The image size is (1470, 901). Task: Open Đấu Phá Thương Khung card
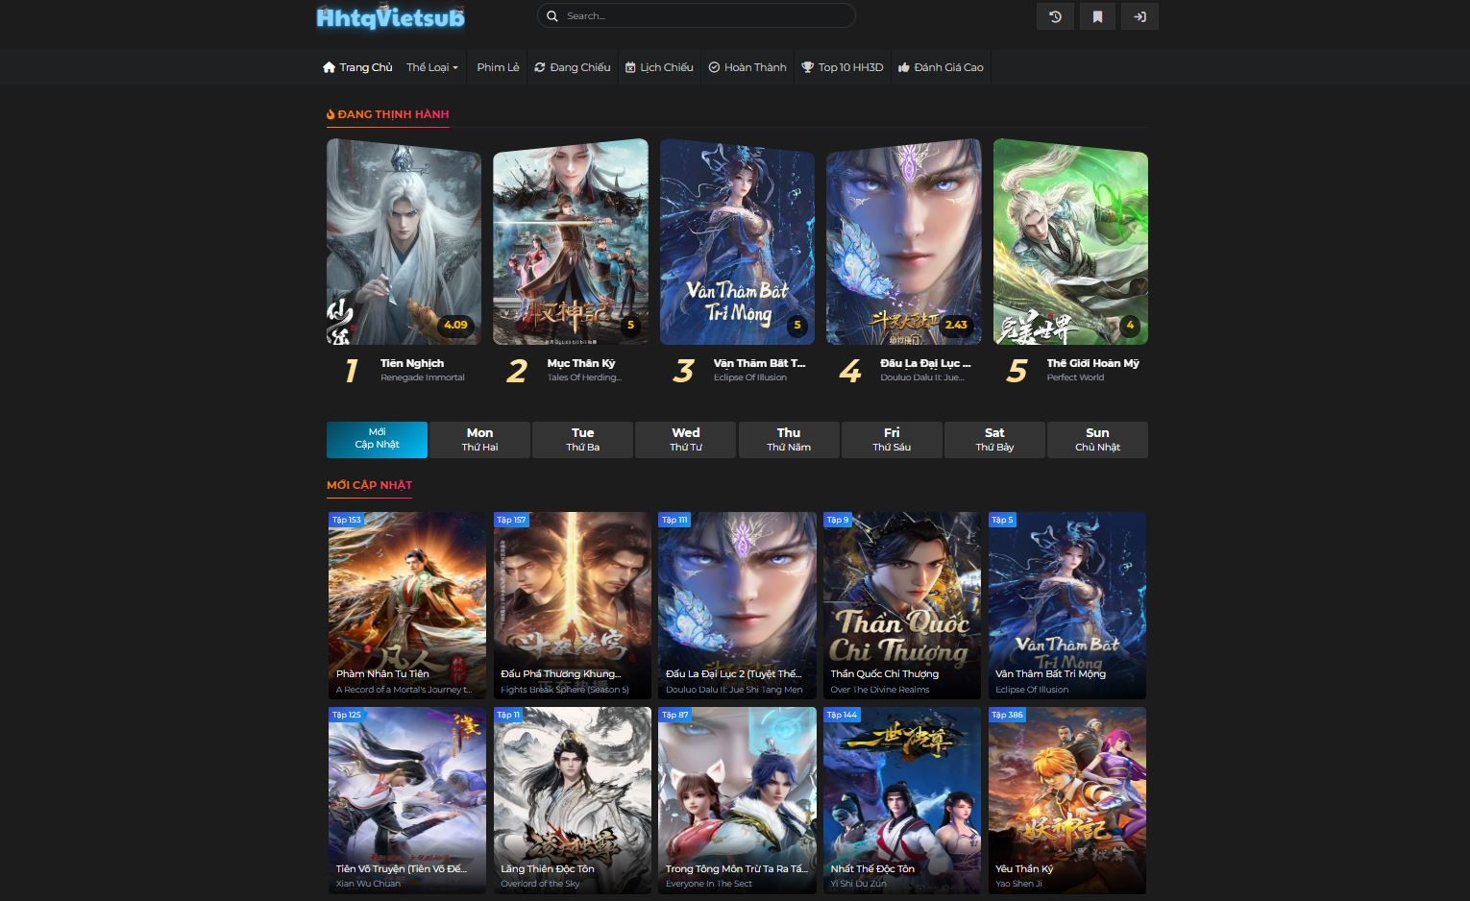[572, 605]
